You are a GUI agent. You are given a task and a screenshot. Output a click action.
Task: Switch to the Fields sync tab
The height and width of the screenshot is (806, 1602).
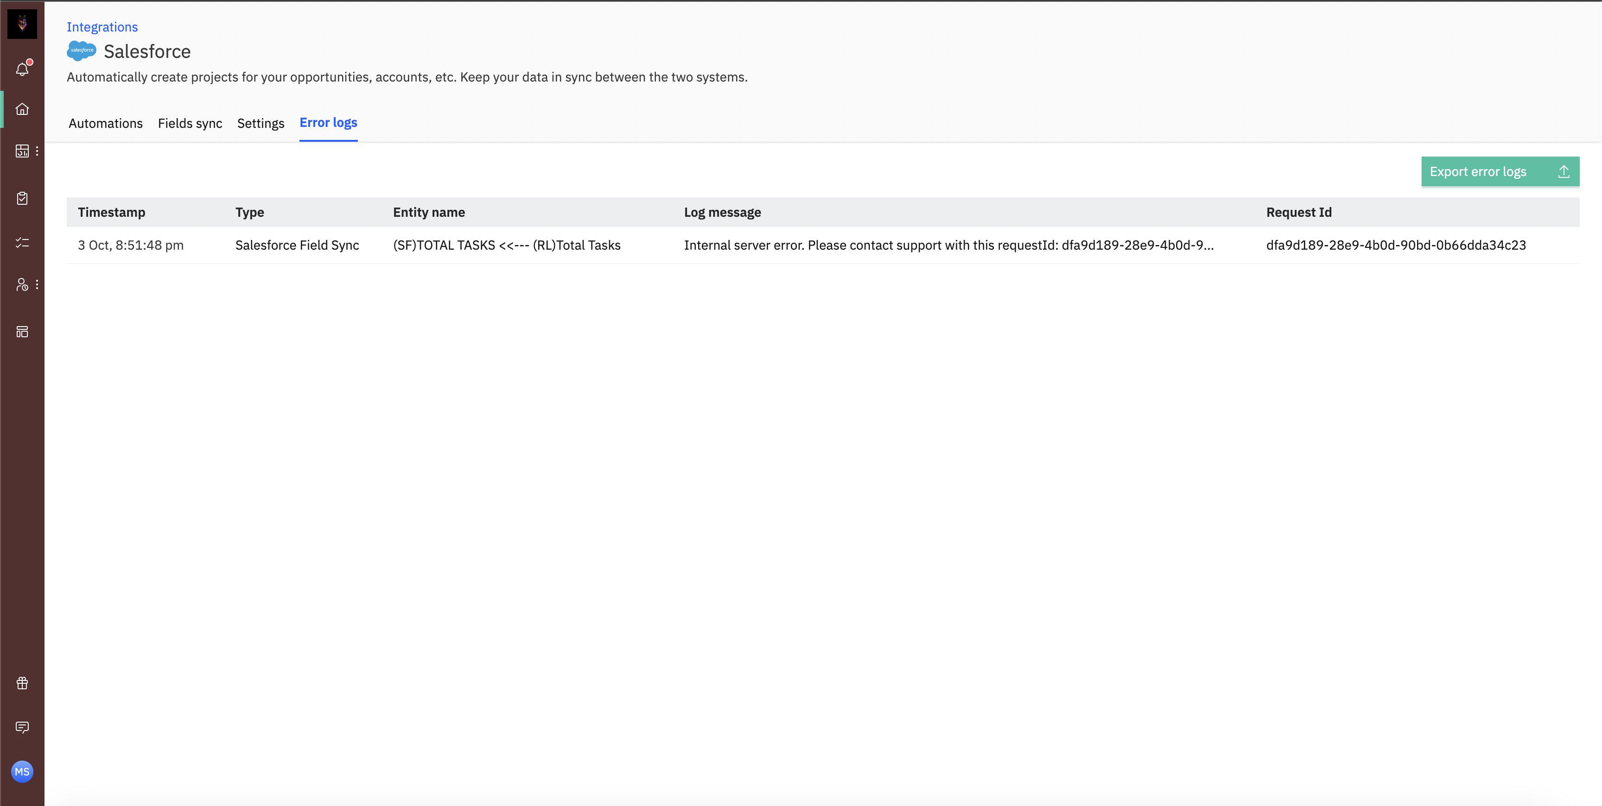click(190, 123)
